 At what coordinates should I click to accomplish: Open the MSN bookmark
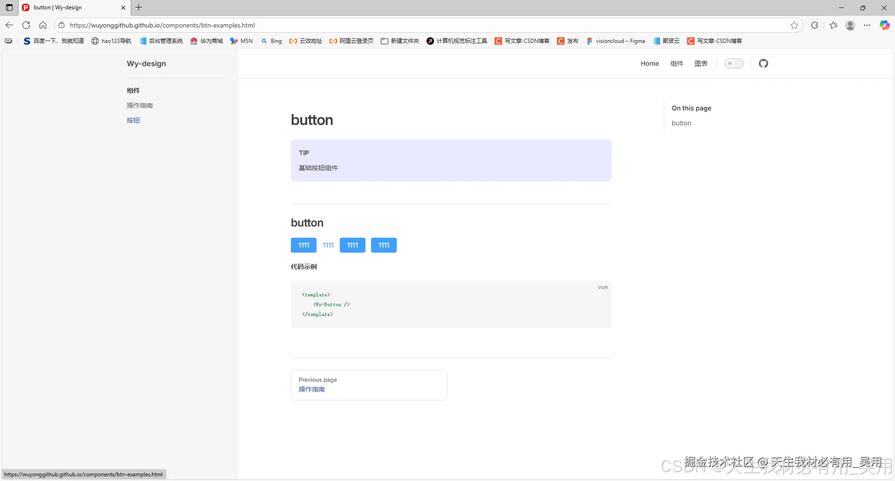point(241,41)
